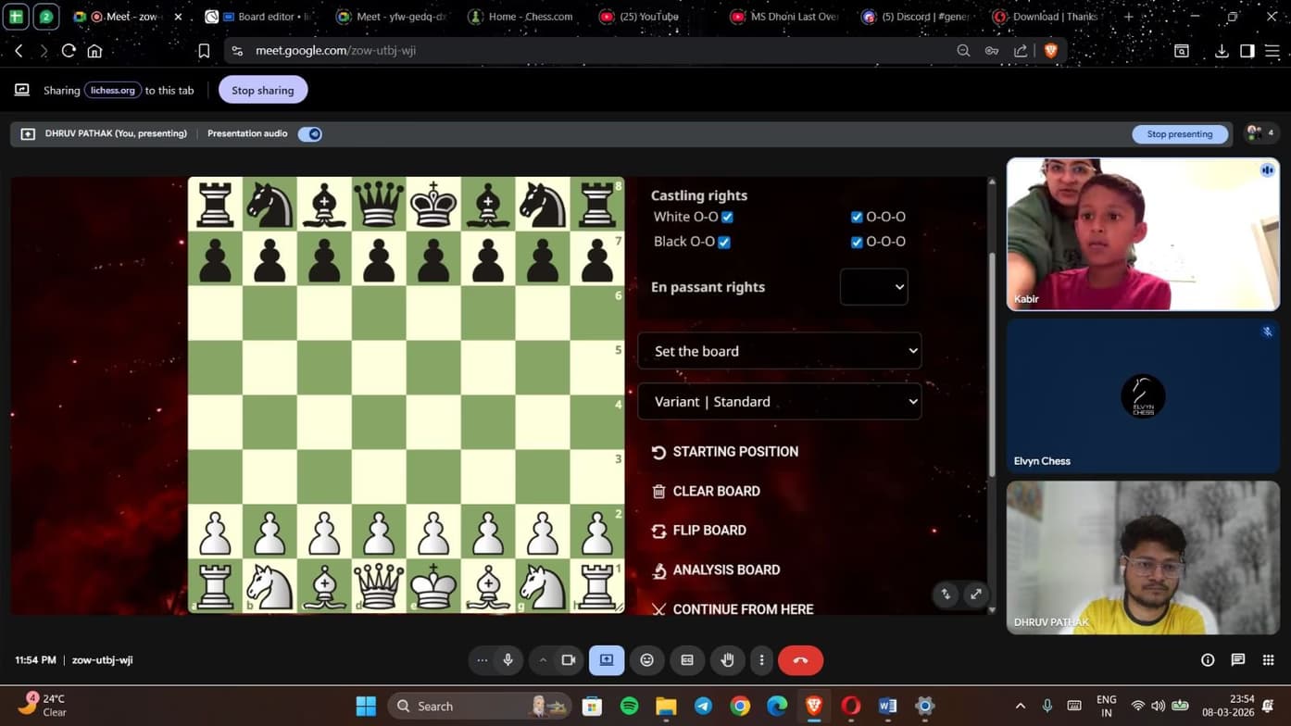Expand the Set the board dropdown
The width and height of the screenshot is (1291, 726).
pos(779,351)
